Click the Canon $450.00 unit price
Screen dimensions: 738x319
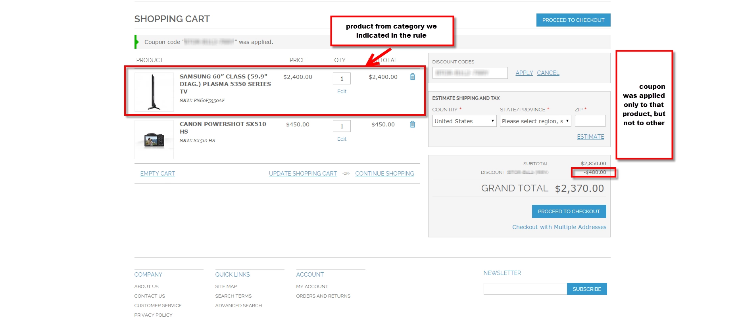tap(298, 124)
